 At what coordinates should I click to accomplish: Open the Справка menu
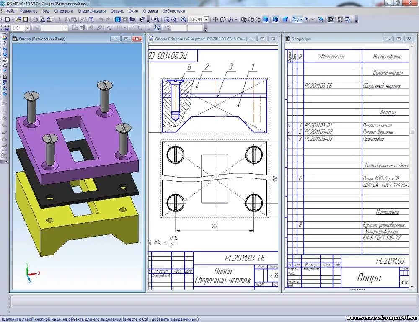tap(150, 11)
